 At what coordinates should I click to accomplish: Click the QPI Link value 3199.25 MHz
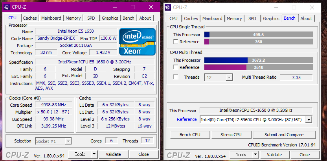click(53, 126)
